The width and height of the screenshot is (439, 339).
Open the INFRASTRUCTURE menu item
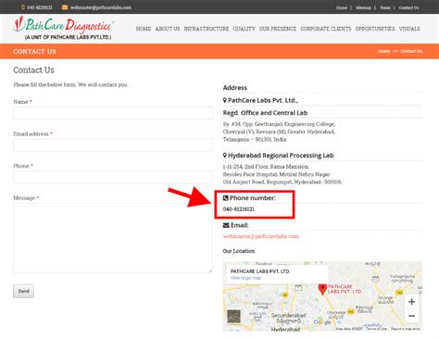[207, 29]
